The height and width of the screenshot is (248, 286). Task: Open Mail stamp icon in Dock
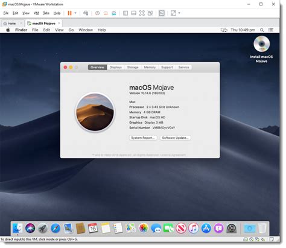(x=68, y=228)
